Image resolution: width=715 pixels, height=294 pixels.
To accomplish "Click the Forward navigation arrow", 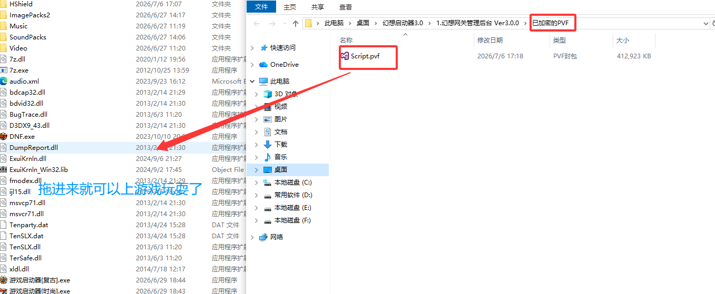I will 272,23.
